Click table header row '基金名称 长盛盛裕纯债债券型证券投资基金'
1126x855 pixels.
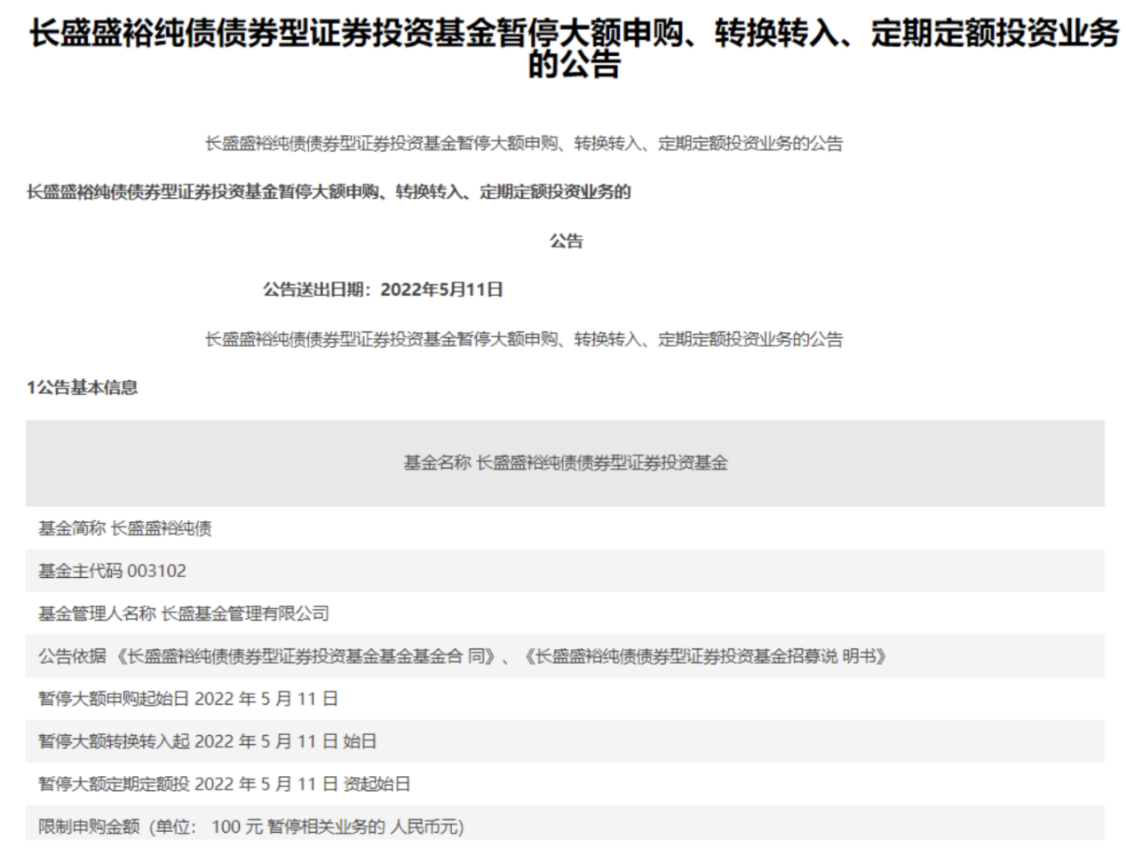[565, 463]
